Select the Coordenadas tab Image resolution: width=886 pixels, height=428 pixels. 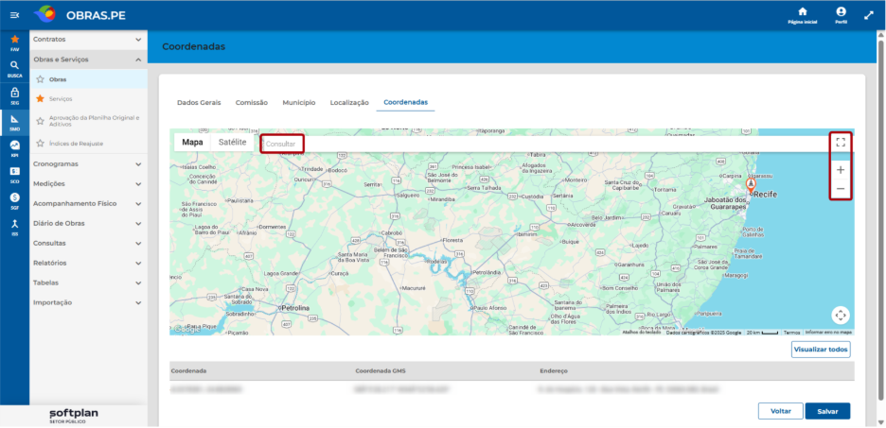coord(405,103)
